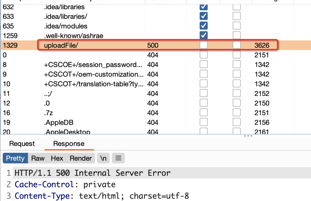Uncheck first checkbox in .well-known/ashrae row
The height and width of the screenshot is (201, 311).
204,35
